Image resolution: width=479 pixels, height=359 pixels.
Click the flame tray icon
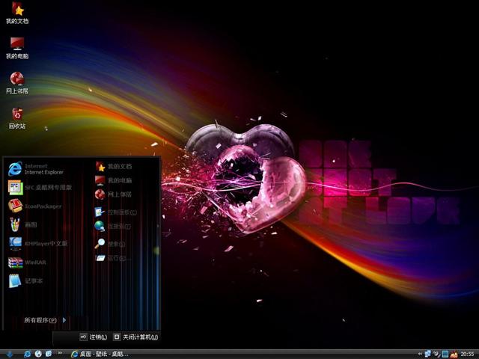[x=454, y=354]
